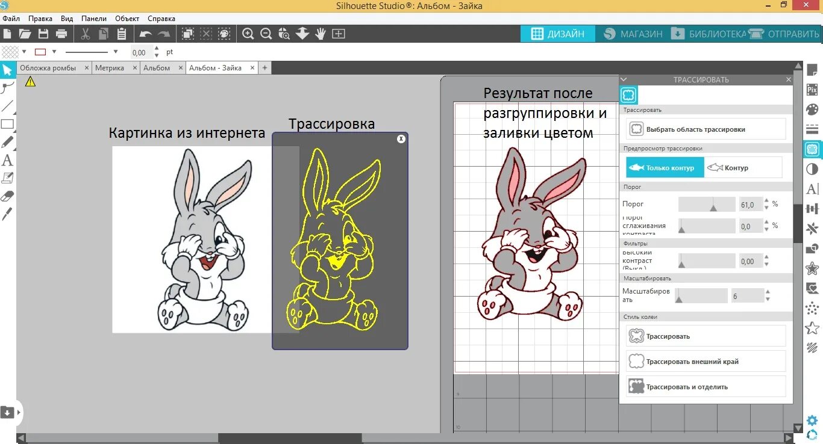
Task: Print the design with the printer icon
Action: coord(61,34)
